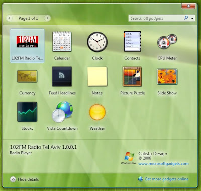Select the 102FM Radio Tel Aviv gadget icon
Image resolution: width=201 pixels, height=191 pixels.
pos(27,41)
